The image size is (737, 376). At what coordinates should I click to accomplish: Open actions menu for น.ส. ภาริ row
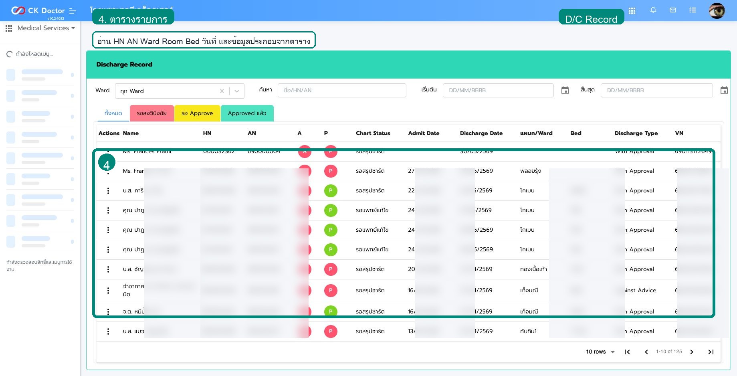tap(108, 191)
